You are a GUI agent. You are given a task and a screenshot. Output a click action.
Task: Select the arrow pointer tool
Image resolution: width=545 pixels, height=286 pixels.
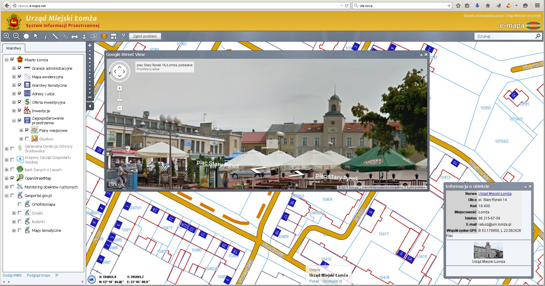click(36, 36)
